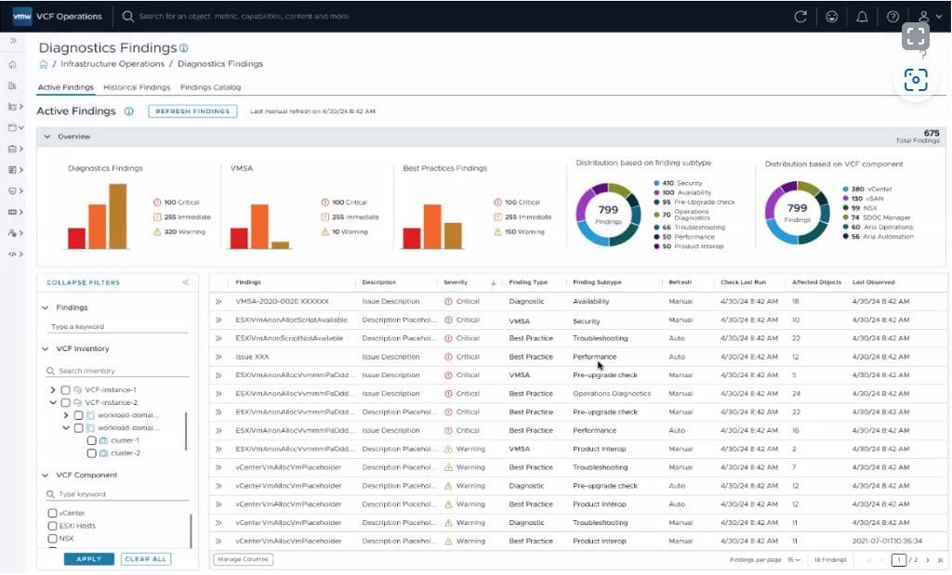Open the feedback smiley icon
The width and height of the screenshot is (952, 575).
pyautogui.click(x=831, y=17)
